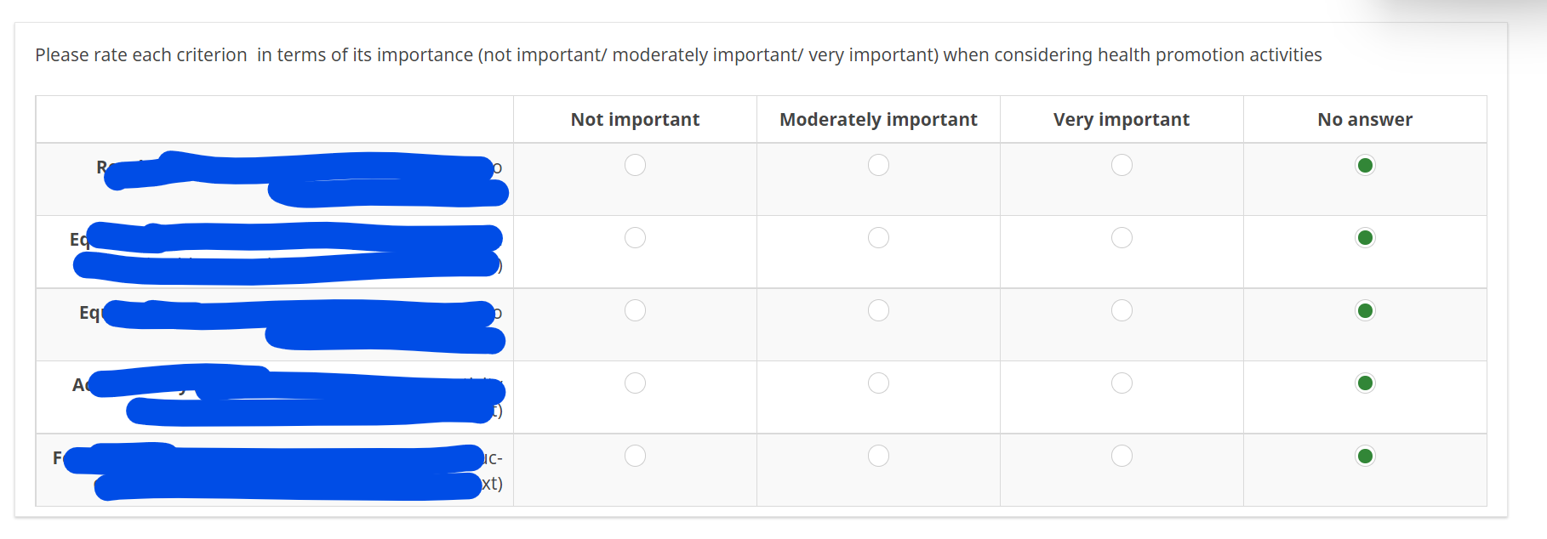Mark the second criterion row as 'Very important'
The width and height of the screenshot is (1547, 539).
click(1122, 238)
